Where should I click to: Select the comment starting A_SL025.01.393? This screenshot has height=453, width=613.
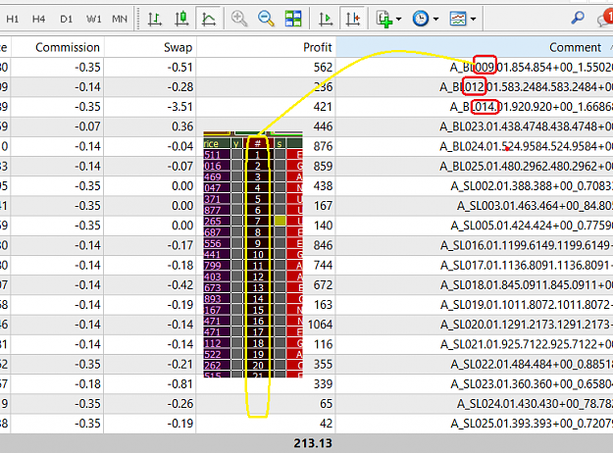(x=532, y=424)
